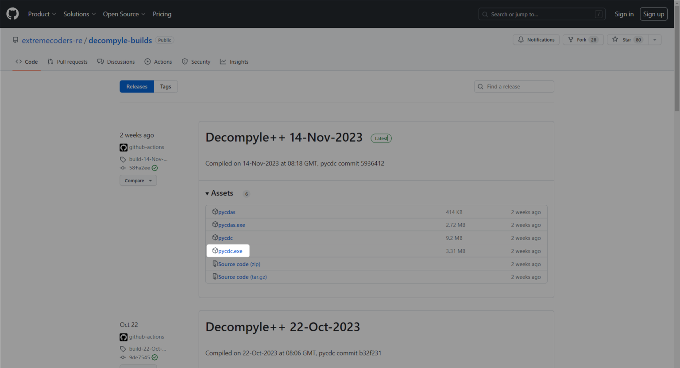
Task: Switch to the Tags tab
Action: pyautogui.click(x=166, y=87)
